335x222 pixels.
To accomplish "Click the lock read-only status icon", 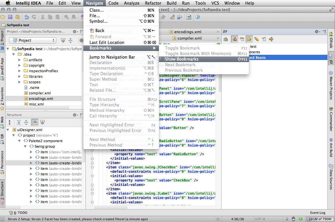I will (x=287, y=219).
